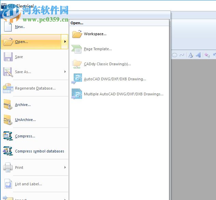
Task: Click the Open folder icon
Action: (x=8, y=42)
